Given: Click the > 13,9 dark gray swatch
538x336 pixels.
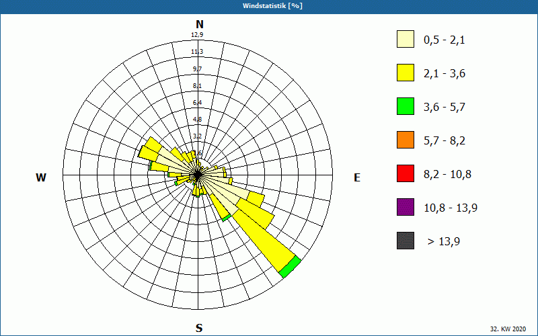Looking at the screenshot, I should coord(406,241).
